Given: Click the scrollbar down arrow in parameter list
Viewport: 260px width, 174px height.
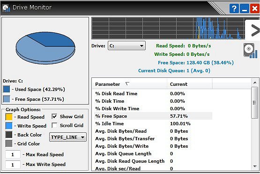Looking at the screenshot, I should click(x=255, y=166).
